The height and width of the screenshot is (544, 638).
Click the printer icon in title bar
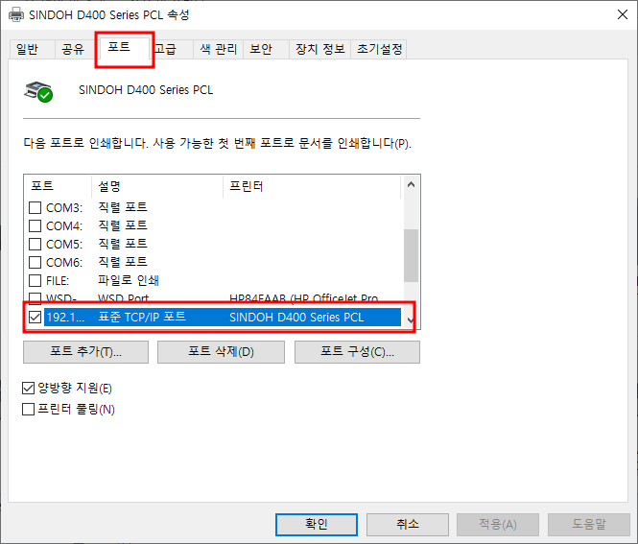point(16,14)
